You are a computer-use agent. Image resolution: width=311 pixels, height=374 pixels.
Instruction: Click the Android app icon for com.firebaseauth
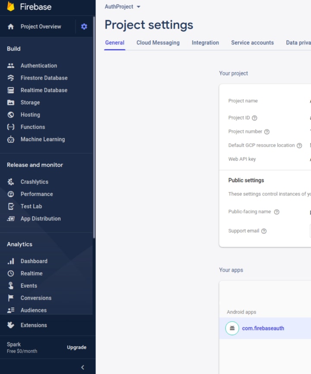click(x=232, y=328)
